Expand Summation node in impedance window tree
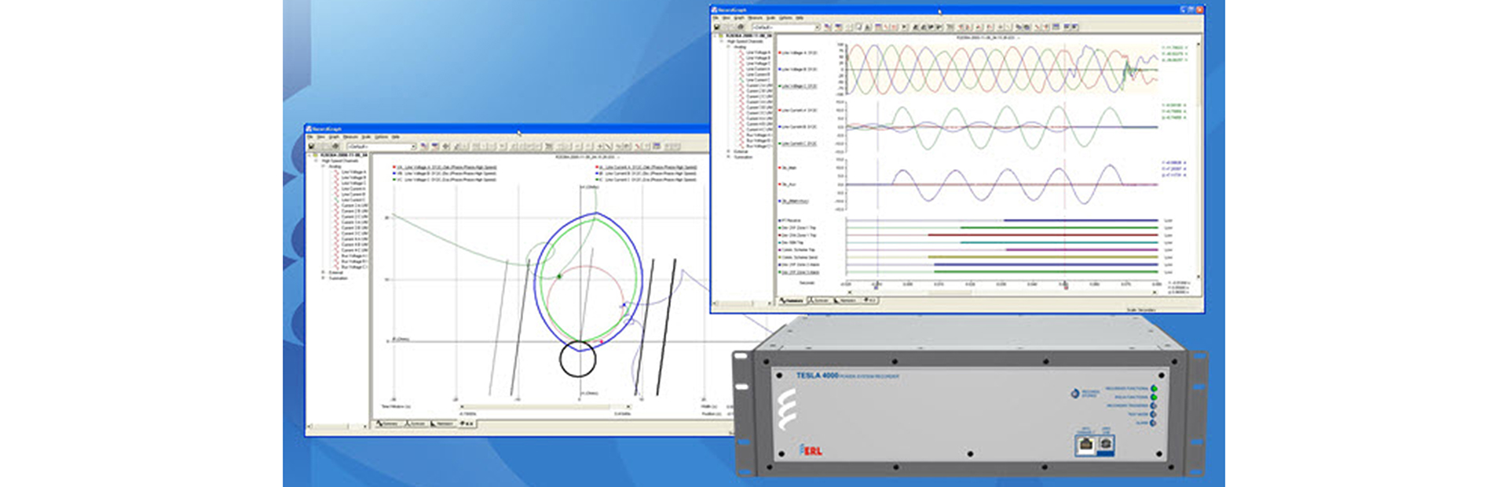The height and width of the screenshot is (487, 1508). pos(323,278)
